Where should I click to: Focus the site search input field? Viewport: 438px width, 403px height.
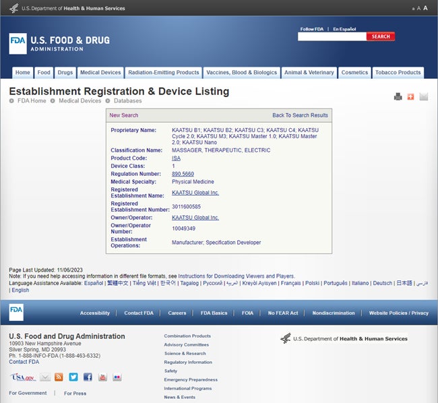(332, 36)
